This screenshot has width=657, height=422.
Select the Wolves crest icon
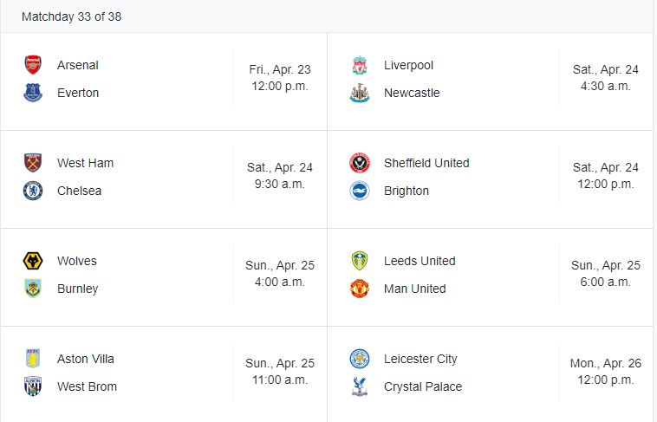pos(33,261)
